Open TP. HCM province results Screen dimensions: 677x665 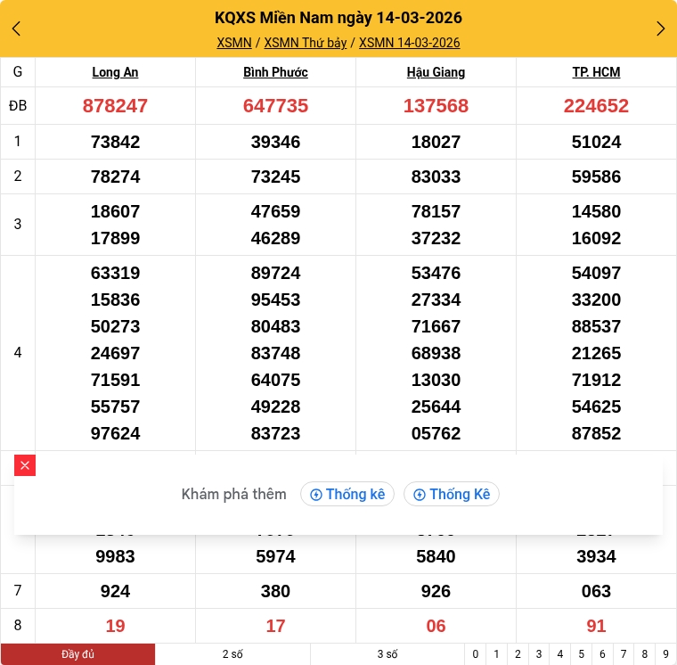point(596,72)
